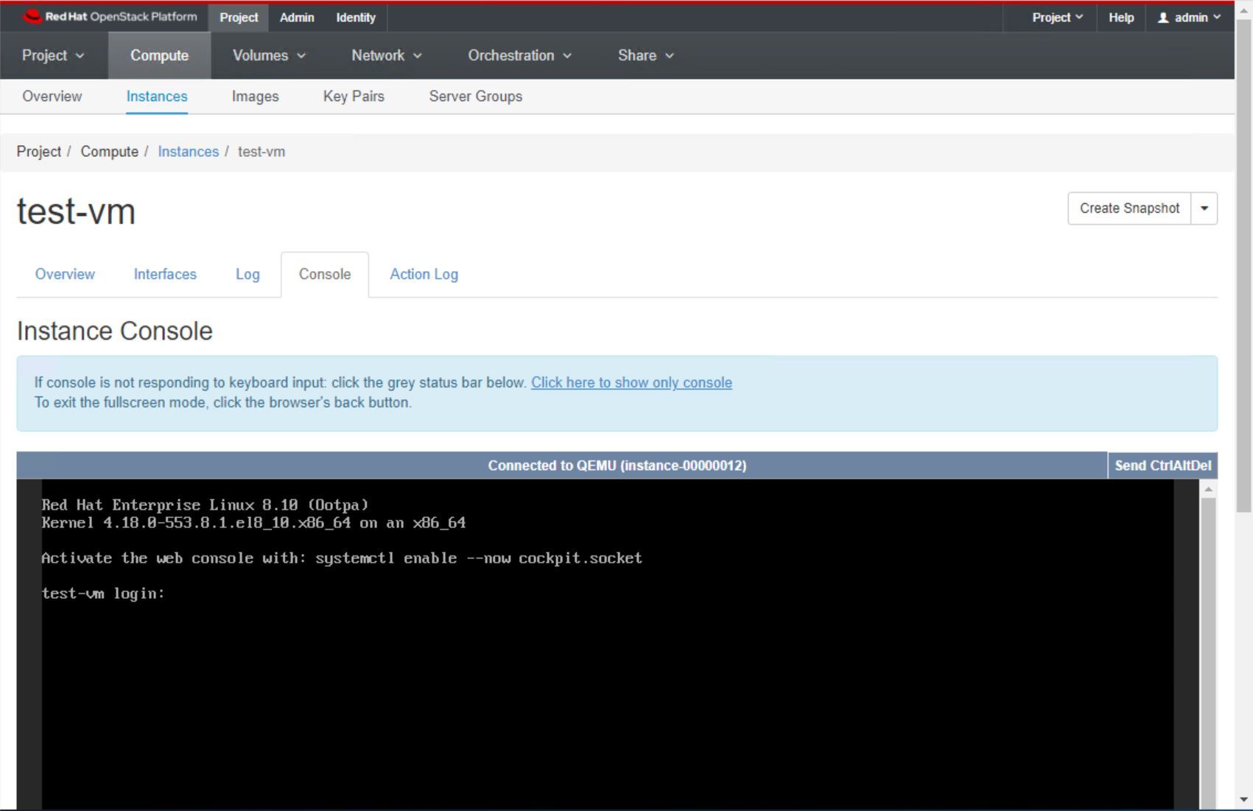The width and height of the screenshot is (1253, 811).
Task: Click the Send CtrlAltDel button
Action: 1162,466
